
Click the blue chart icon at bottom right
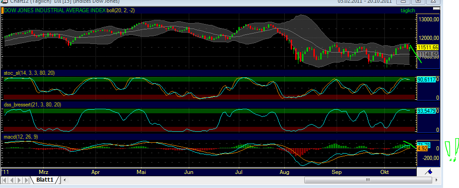428,172
